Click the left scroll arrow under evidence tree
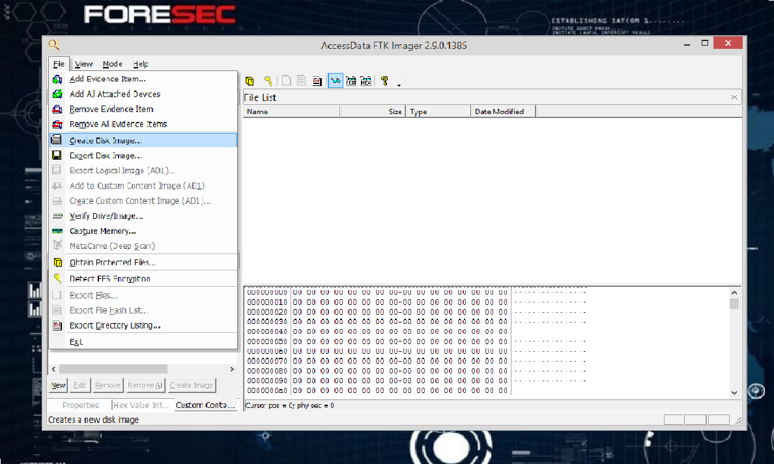 [53, 368]
